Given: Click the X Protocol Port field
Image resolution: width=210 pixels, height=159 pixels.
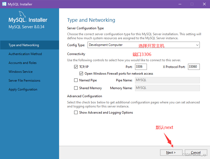Looking at the screenshot, I should click(x=194, y=67).
